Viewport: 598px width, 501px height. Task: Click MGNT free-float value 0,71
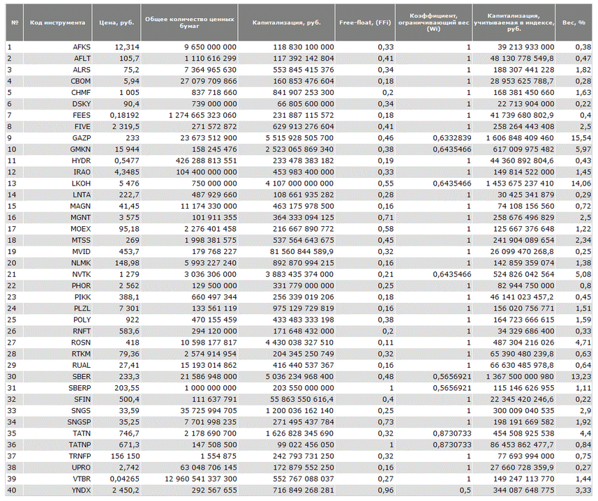pos(386,218)
